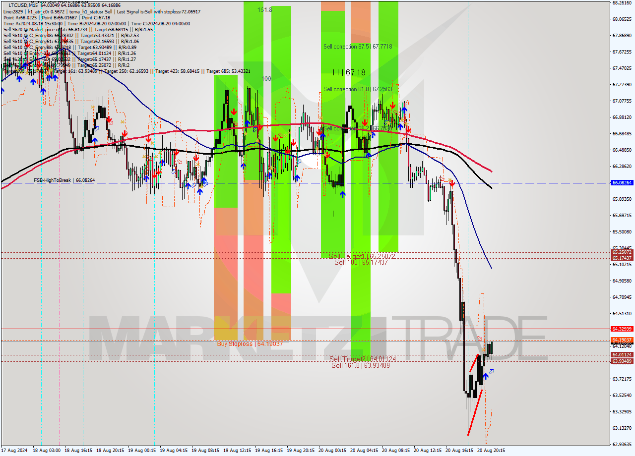Image resolution: width=635 pixels, height=456 pixels.
Task: Click the red 63.93489 price tag
Action: tap(622, 361)
